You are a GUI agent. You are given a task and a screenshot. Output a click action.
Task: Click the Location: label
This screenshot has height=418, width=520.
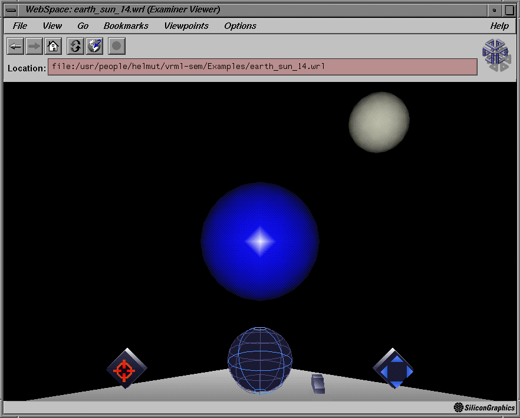coord(27,68)
